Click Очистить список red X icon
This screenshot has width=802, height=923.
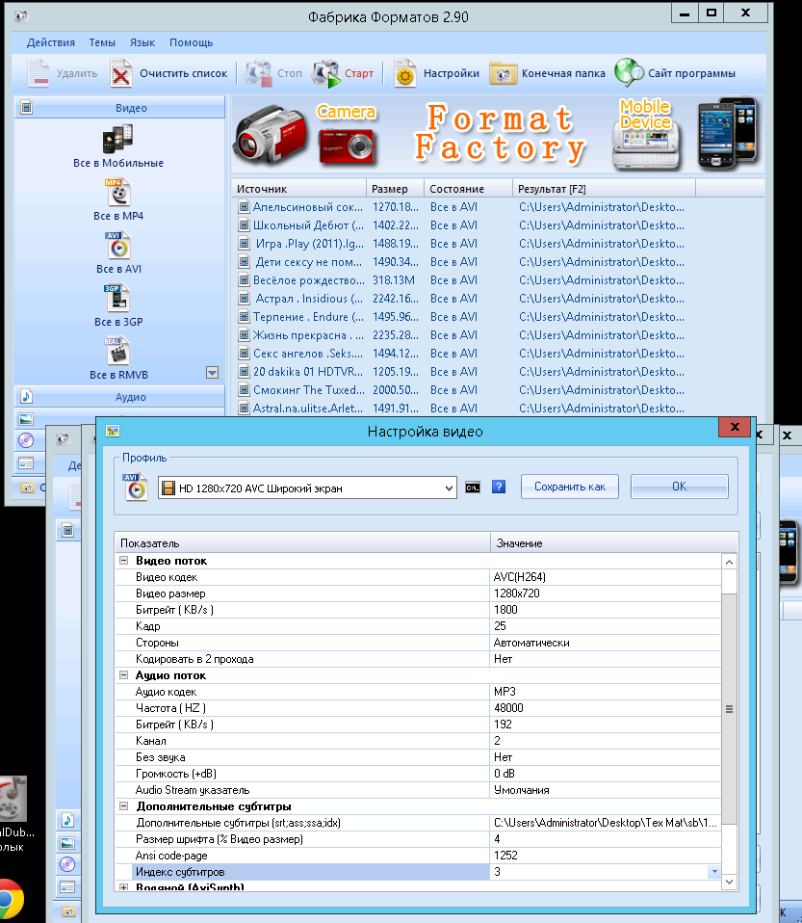pyautogui.click(x=121, y=73)
